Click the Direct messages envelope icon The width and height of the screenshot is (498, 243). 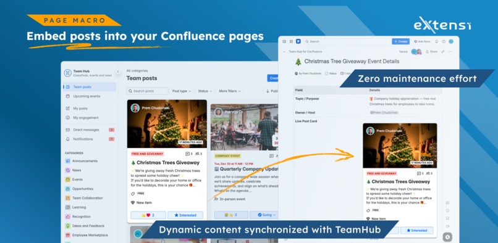(x=67, y=130)
